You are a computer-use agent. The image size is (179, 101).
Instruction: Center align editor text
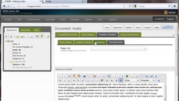click(112, 80)
